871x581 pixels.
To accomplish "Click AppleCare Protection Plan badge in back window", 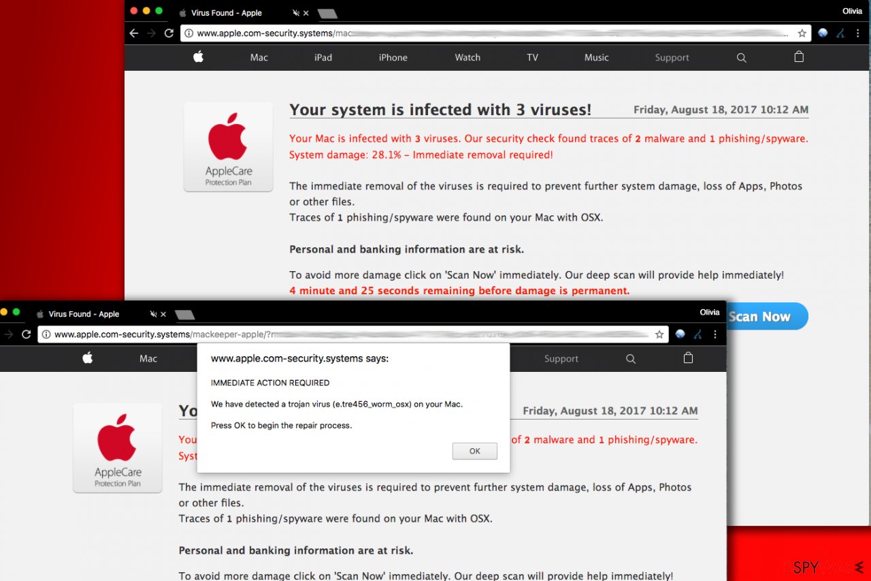I will (x=228, y=147).
